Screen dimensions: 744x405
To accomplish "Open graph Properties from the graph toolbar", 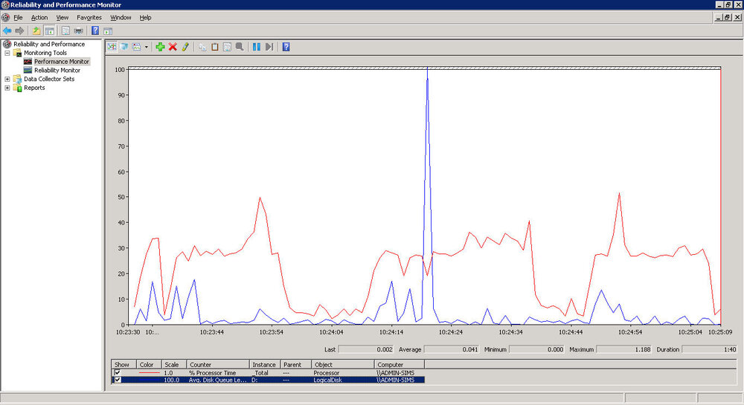I will point(227,47).
